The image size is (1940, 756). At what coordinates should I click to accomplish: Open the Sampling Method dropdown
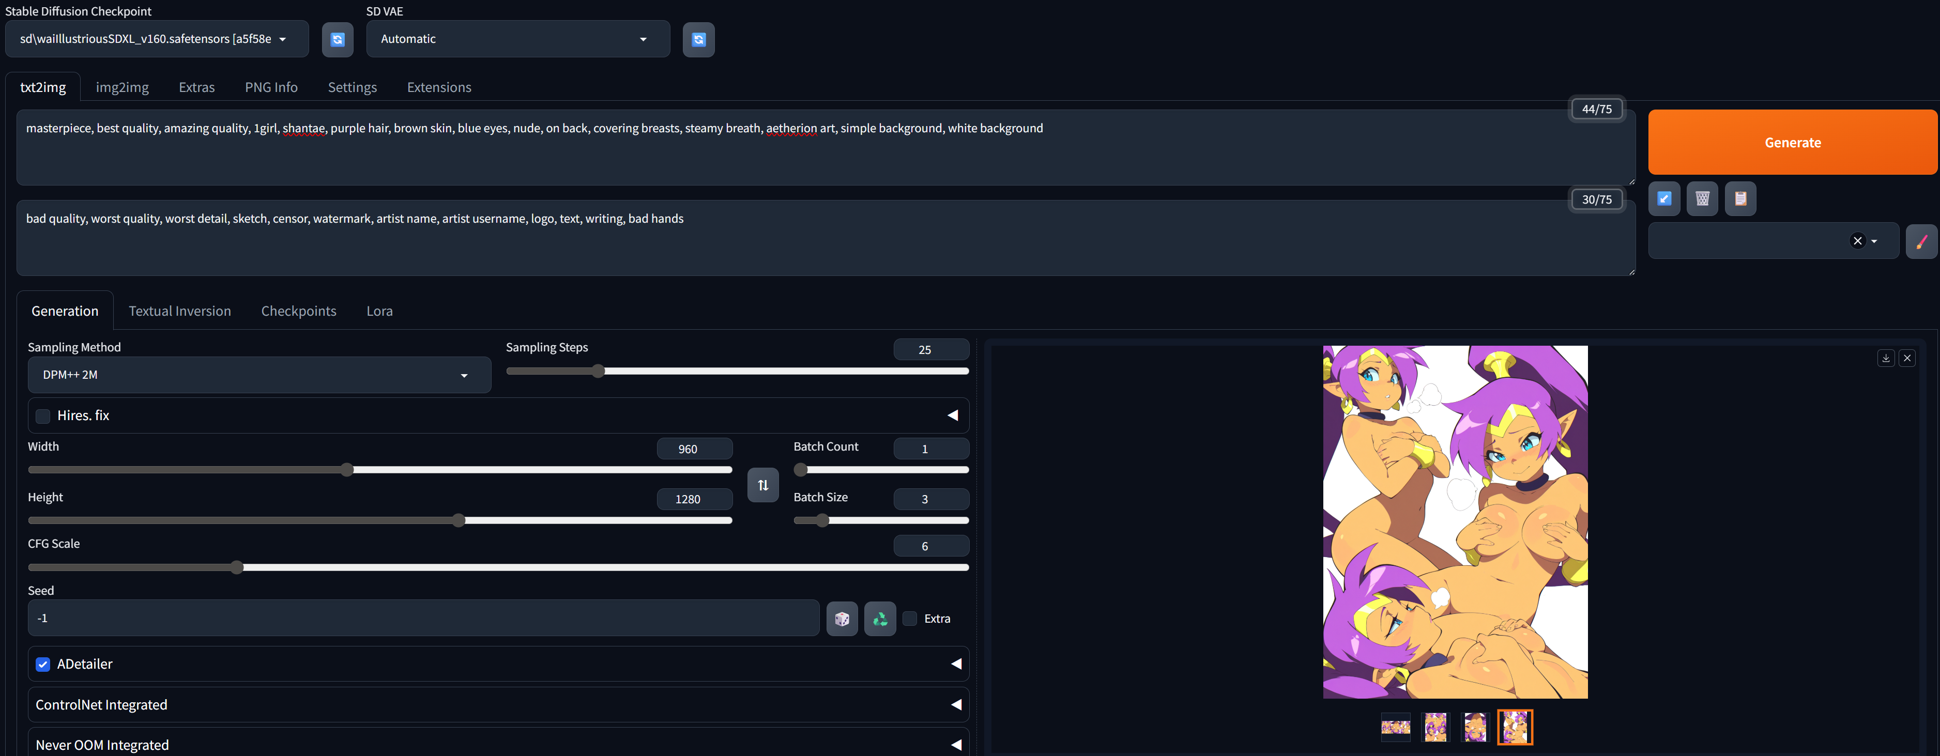[x=259, y=375]
